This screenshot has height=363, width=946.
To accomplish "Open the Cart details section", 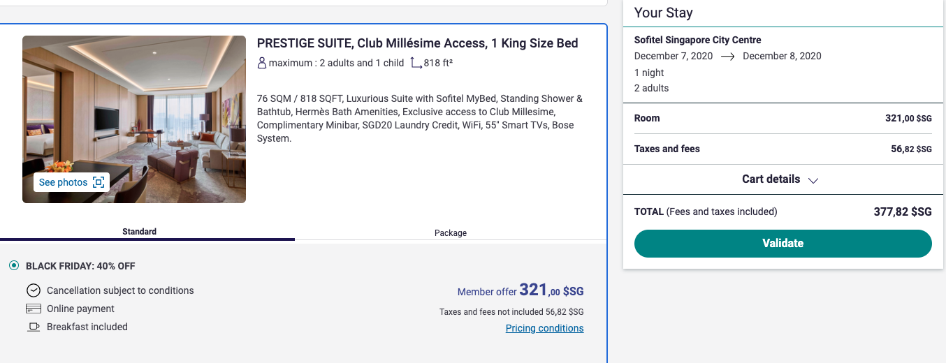I will 771,179.
